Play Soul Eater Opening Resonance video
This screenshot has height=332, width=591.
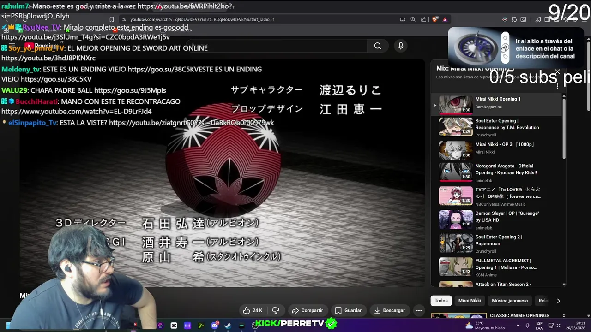496,127
